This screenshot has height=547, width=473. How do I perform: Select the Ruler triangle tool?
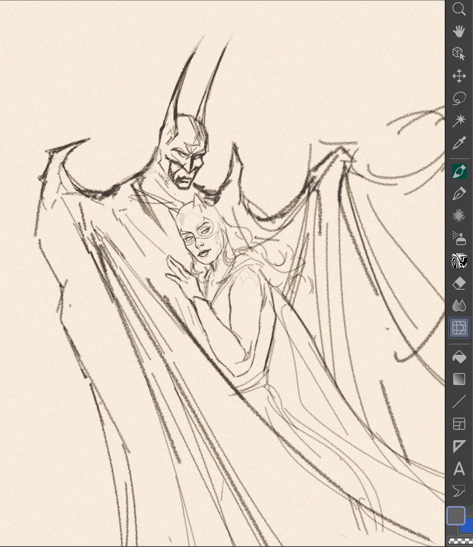[x=459, y=446]
